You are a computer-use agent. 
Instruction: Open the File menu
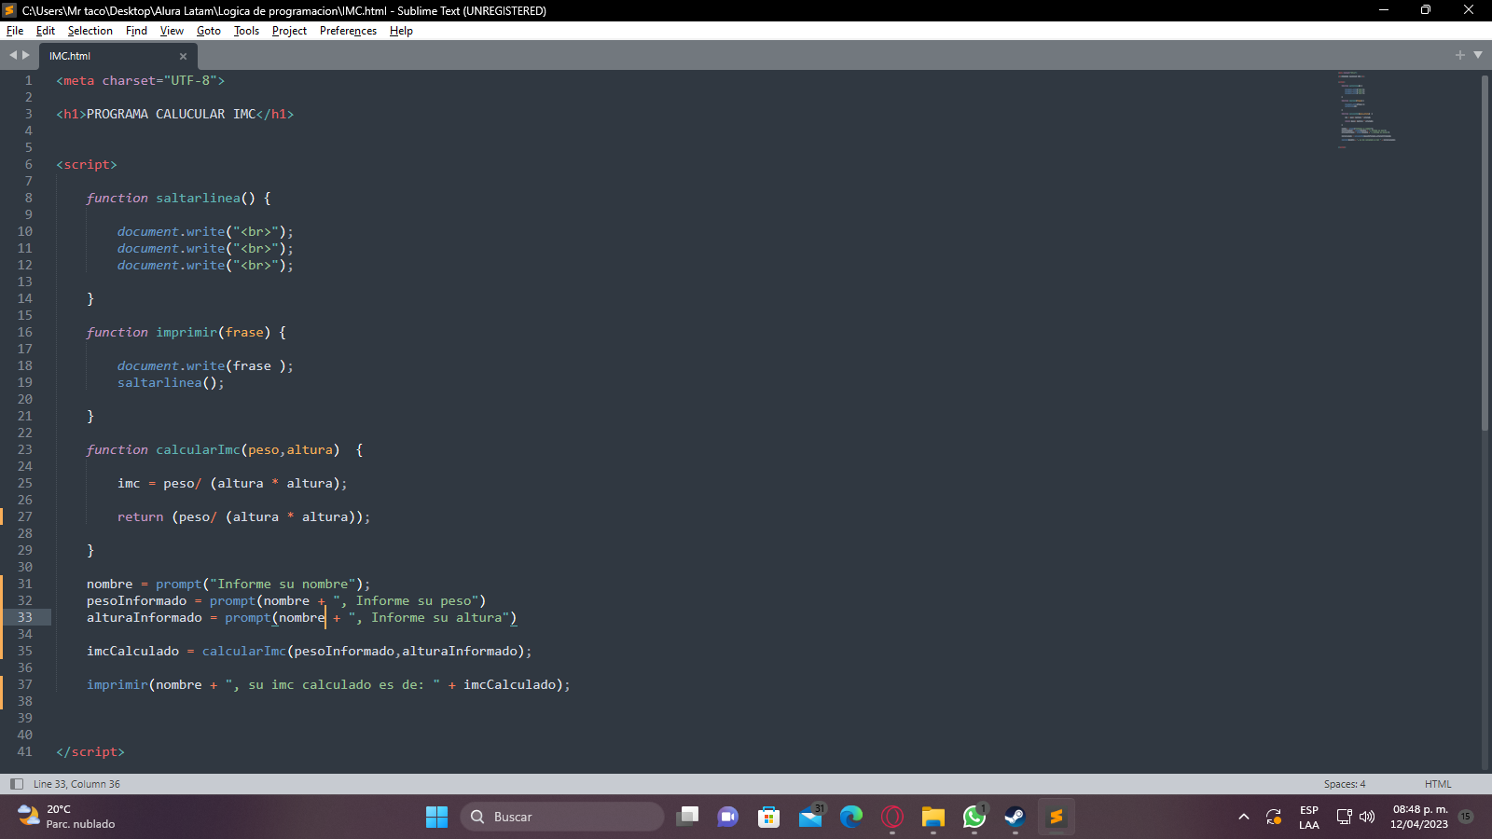coord(15,31)
